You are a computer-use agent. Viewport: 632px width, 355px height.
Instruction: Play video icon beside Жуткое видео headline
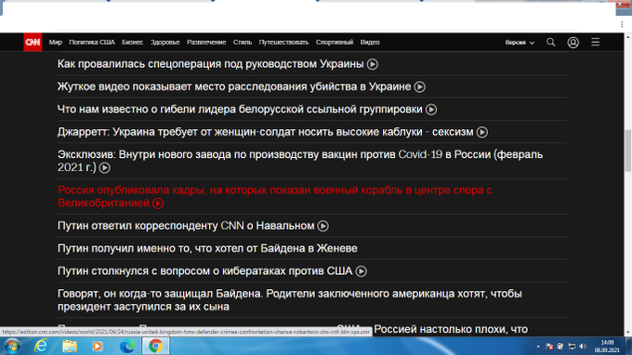(419, 87)
